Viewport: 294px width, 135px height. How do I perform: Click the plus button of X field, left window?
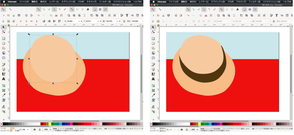click(x=82, y=21)
